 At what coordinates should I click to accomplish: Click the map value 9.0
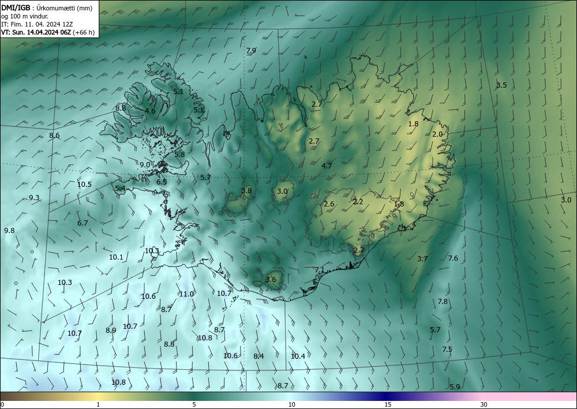pos(145,165)
